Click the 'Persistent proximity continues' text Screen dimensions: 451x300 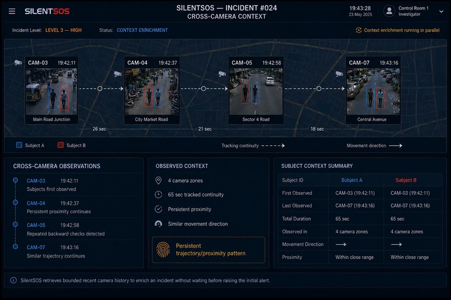(59, 212)
